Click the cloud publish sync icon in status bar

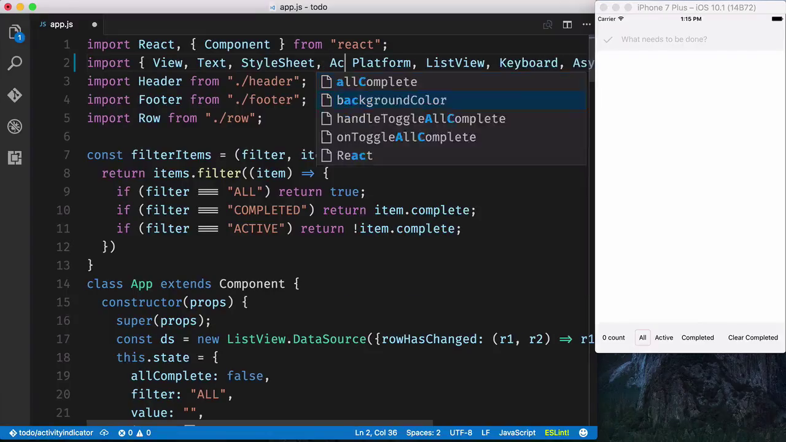click(104, 433)
